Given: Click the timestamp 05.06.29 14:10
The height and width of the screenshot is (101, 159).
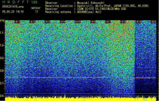Looking at the screenshot, I should pyautogui.click(x=13, y=12).
